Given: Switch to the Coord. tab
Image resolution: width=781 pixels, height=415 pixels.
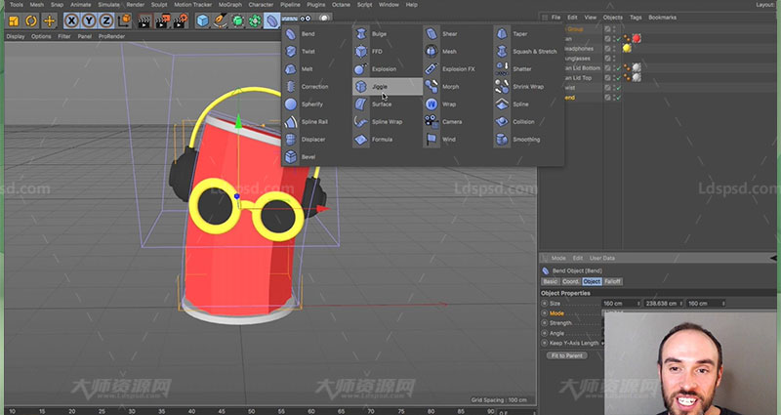Looking at the screenshot, I should tap(571, 281).
